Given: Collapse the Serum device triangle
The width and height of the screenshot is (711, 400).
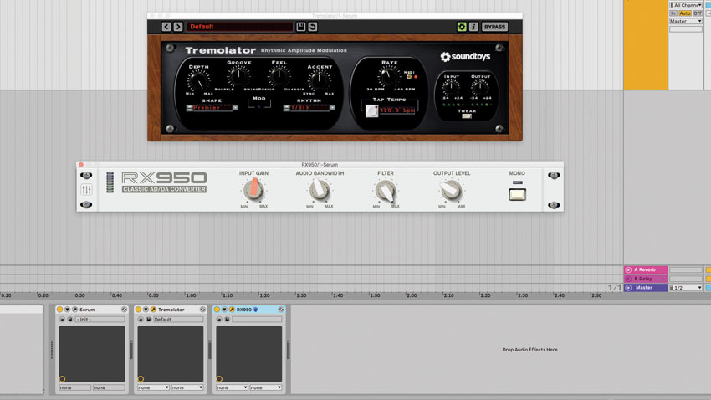Looking at the screenshot, I should [67, 310].
